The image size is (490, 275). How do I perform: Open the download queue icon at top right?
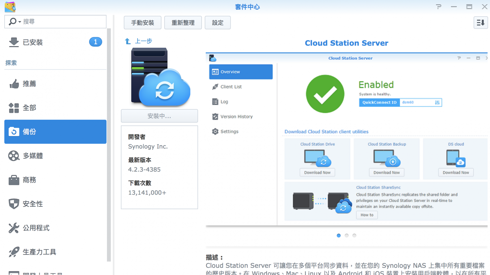[x=481, y=23]
